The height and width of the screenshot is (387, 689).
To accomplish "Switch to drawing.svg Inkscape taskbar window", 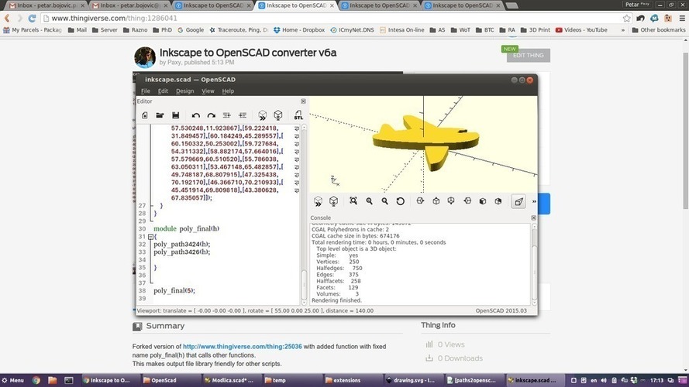I will (410, 380).
